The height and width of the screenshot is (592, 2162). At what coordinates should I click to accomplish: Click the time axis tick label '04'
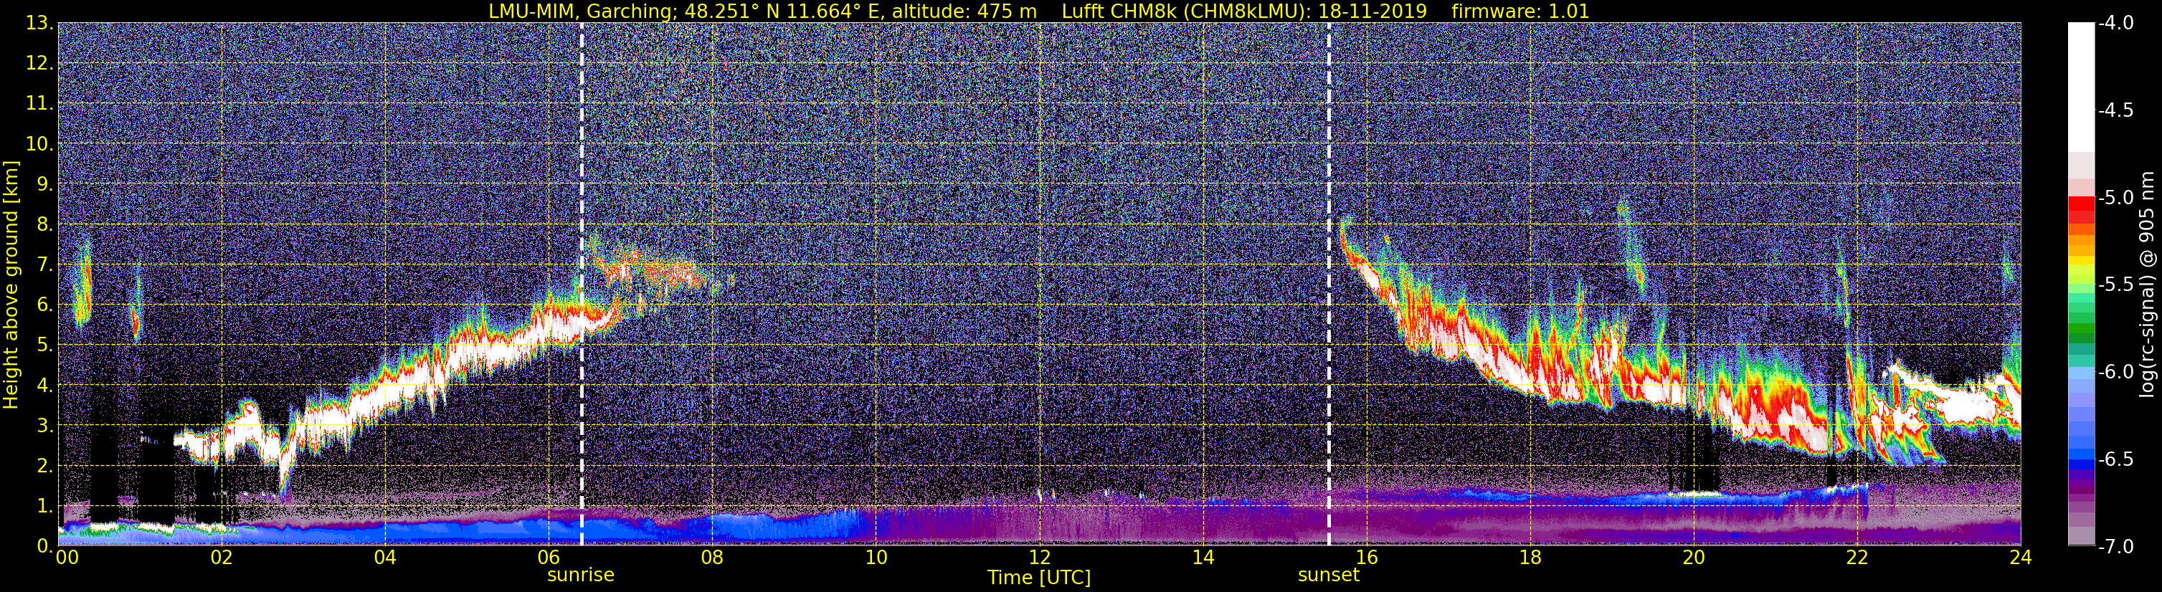pos(385,558)
